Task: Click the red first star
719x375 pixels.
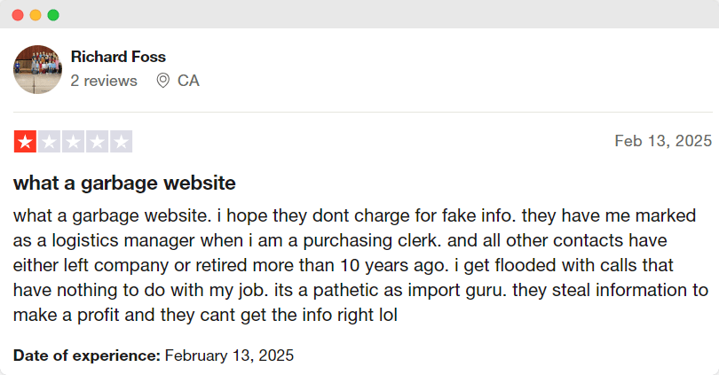Action: tap(25, 142)
